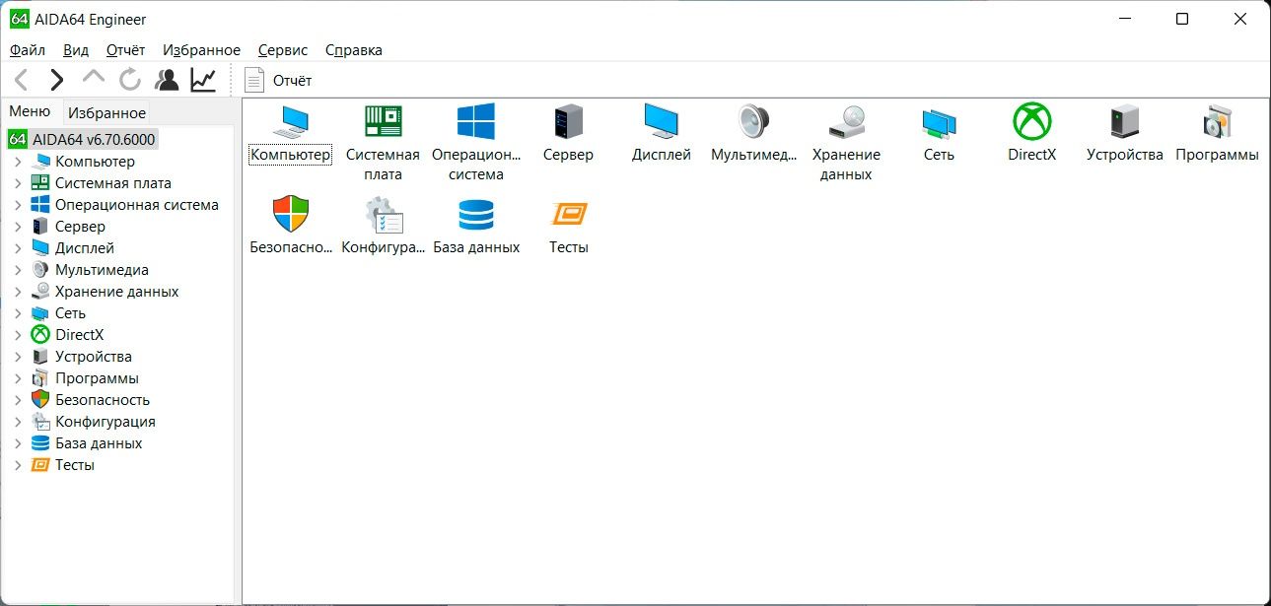Image resolution: width=1271 pixels, height=606 pixels.
Task: Open the performance graph toolbar icon
Action: click(203, 80)
